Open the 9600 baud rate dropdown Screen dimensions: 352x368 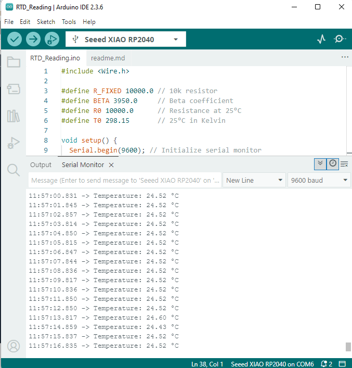319,180
